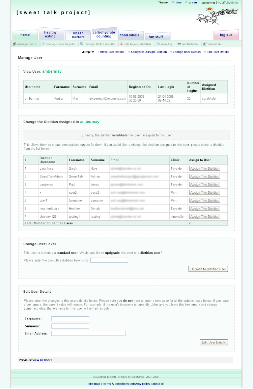Open manage HbA1c results submenu link
The height and width of the screenshot is (389, 253).
click(100, 44)
